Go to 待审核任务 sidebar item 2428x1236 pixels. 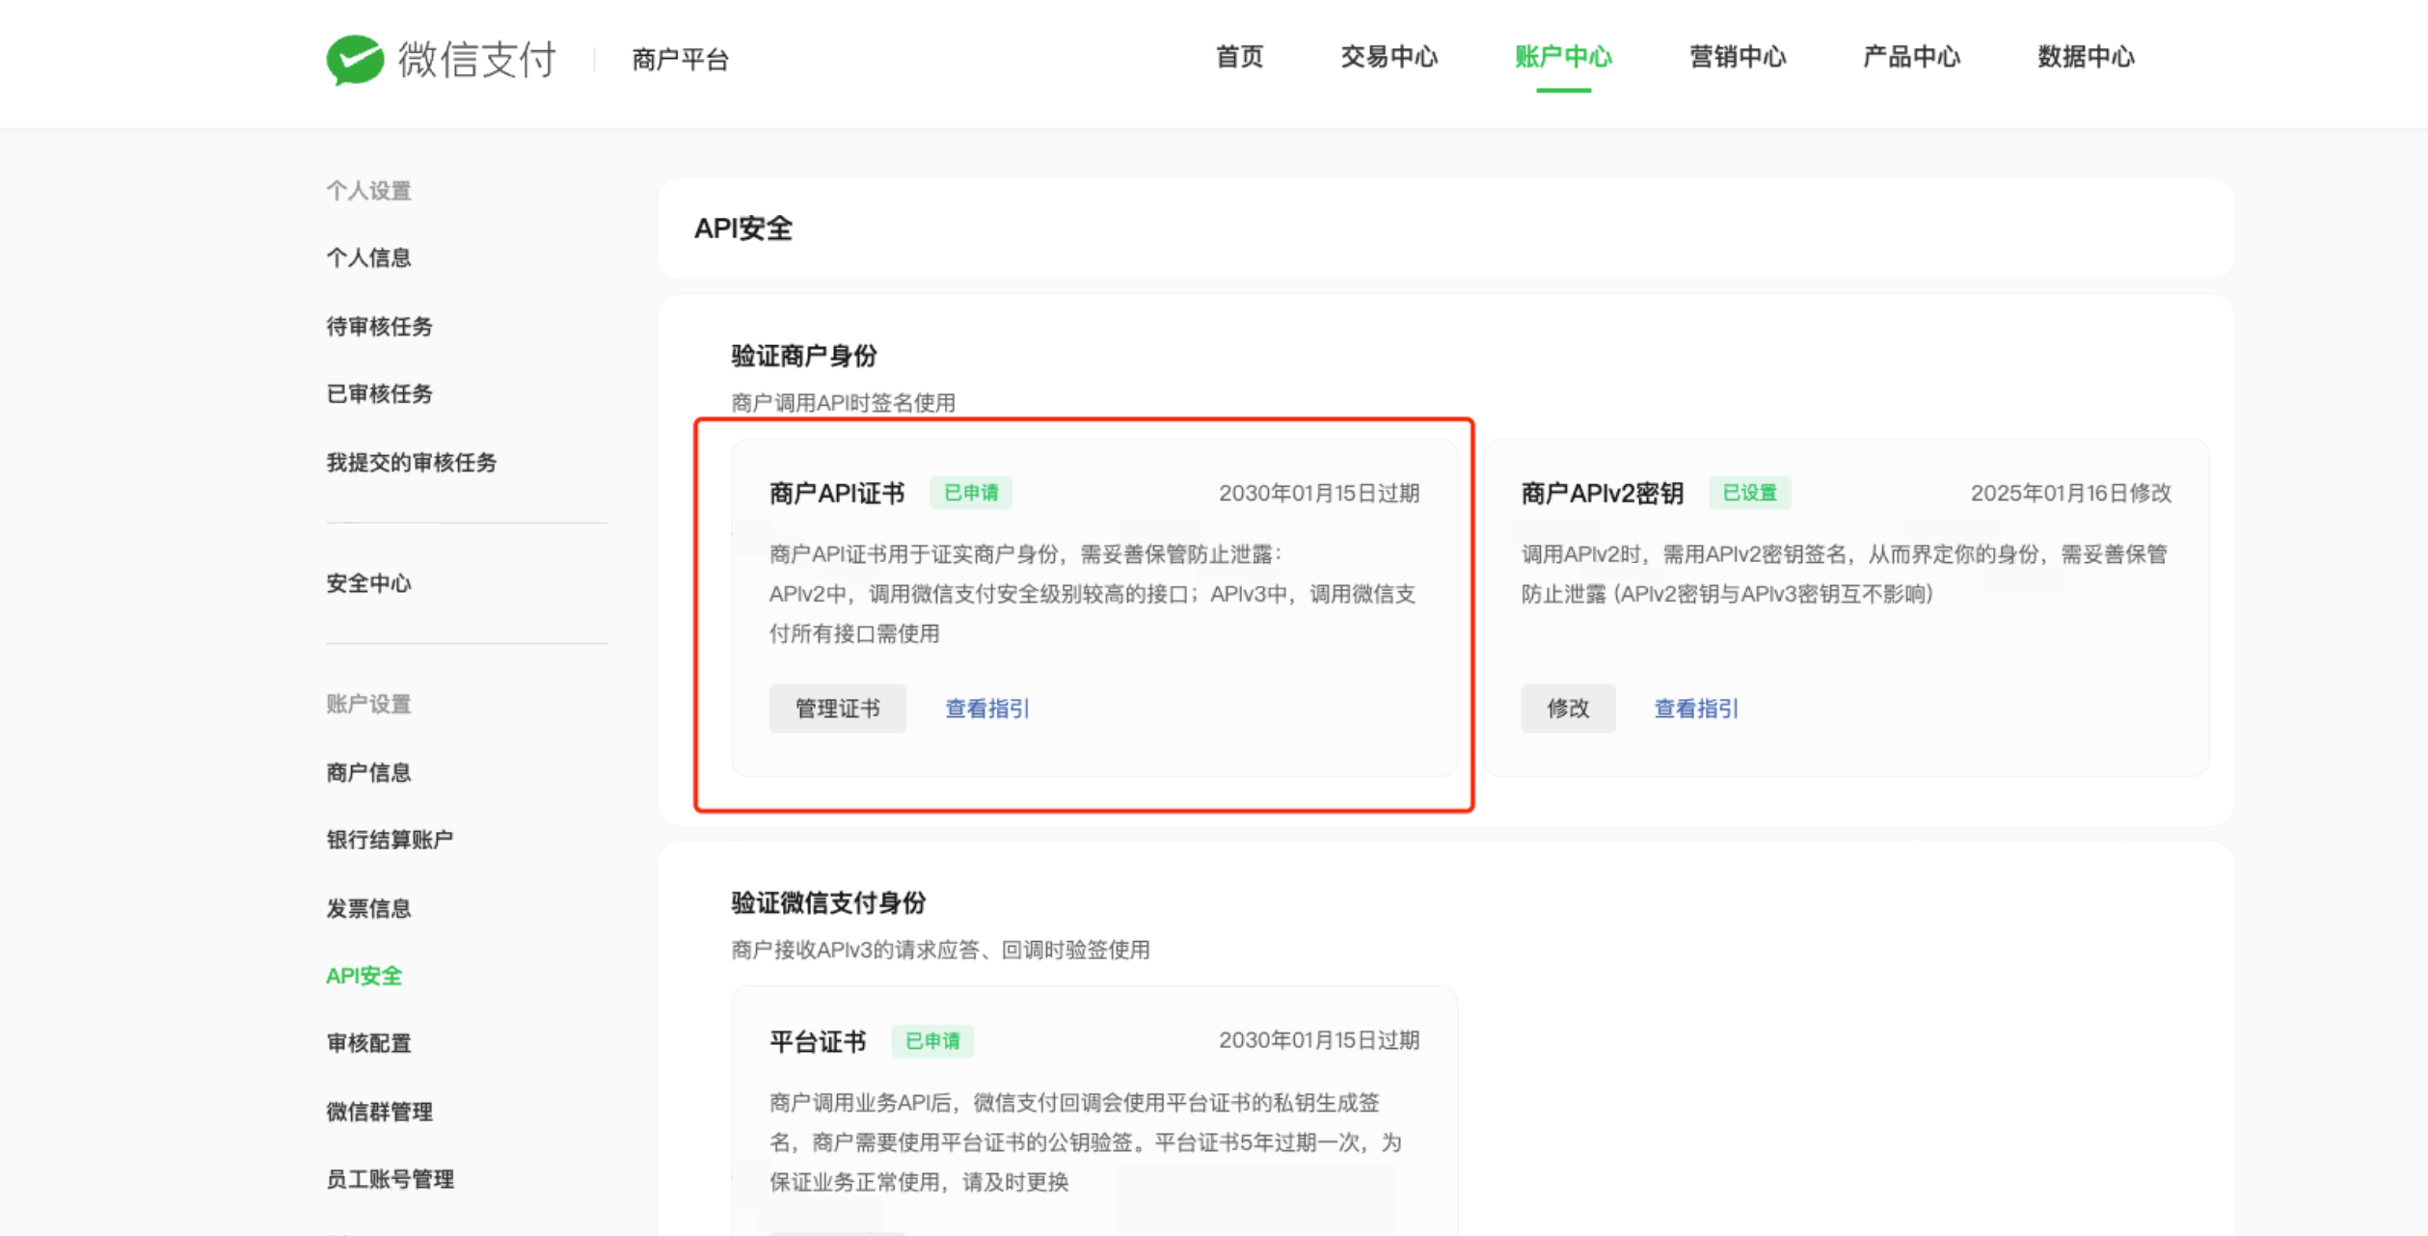coord(379,326)
